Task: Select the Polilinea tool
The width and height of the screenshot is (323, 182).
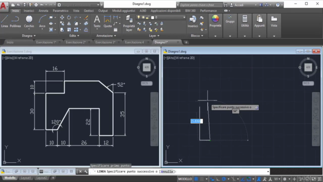Action: pos(15,21)
